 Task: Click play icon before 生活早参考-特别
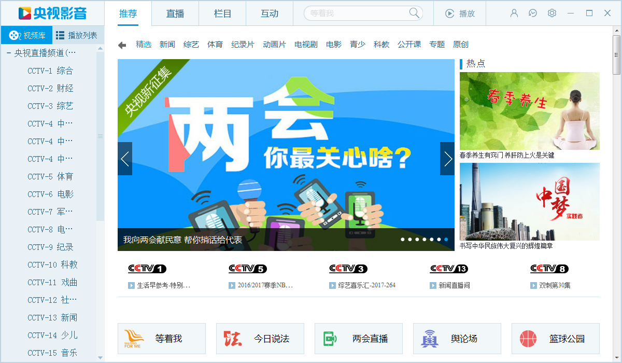click(x=131, y=285)
